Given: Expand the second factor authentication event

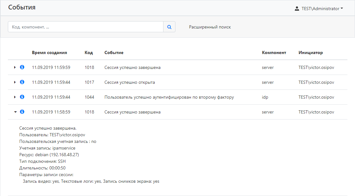Looking at the screenshot, I should click(x=15, y=97).
